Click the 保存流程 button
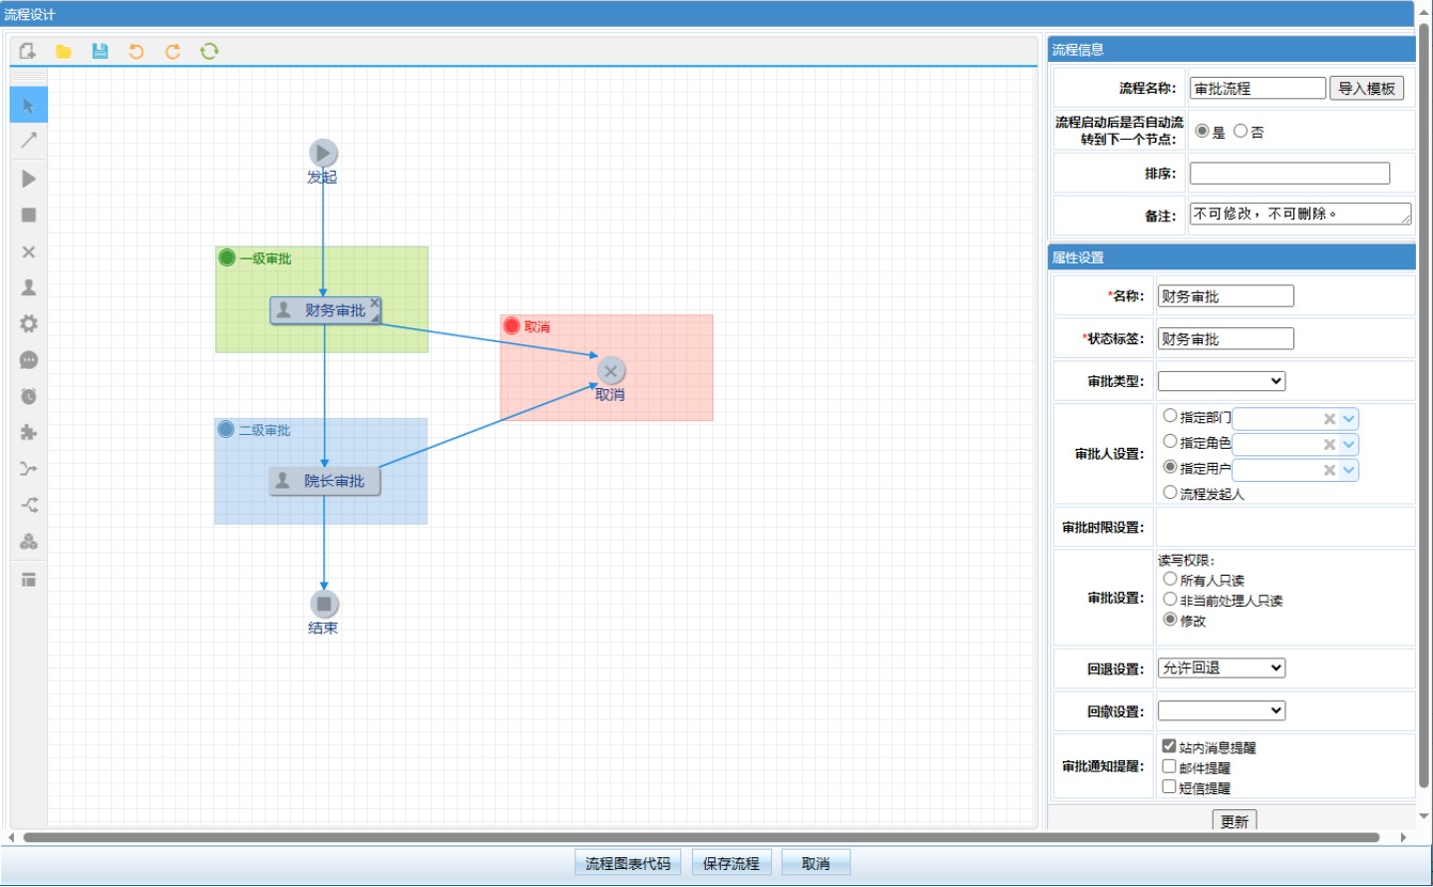1433x887 pixels. coord(731,863)
